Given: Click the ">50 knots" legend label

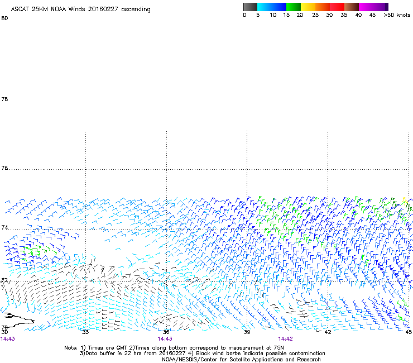Looking at the screenshot, I should pos(397,15).
